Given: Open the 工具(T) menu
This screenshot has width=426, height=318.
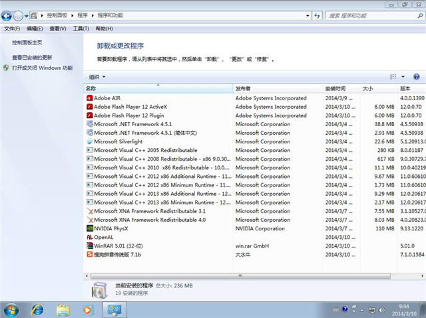Looking at the screenshot, I should click(x=81, y=29).
